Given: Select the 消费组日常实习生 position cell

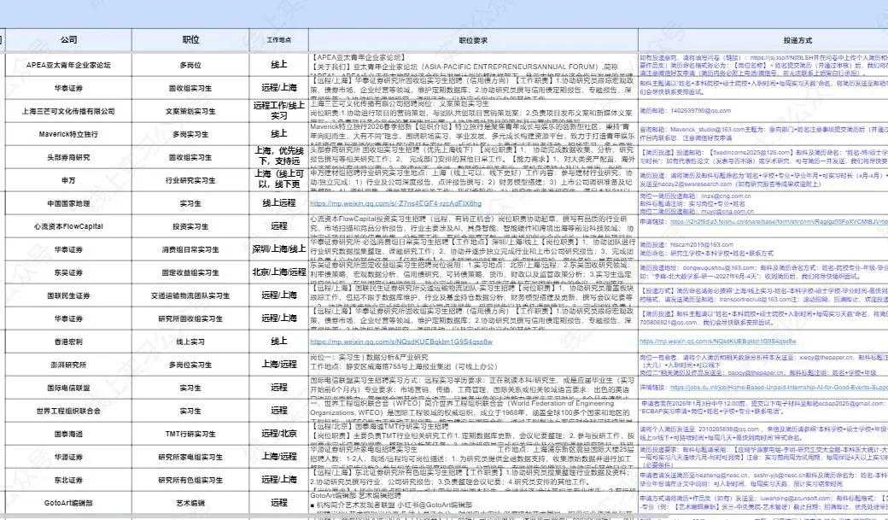Looking at the screenshot, I should point(190,249).
